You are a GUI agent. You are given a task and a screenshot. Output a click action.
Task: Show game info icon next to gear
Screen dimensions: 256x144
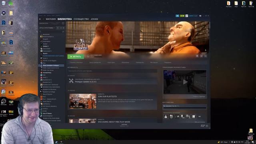point(202,56)
